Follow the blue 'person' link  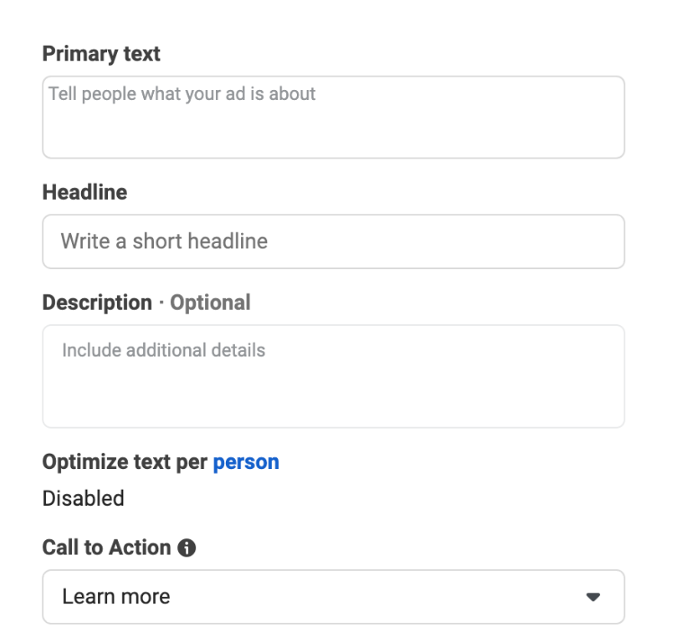[x=247, y=463]
